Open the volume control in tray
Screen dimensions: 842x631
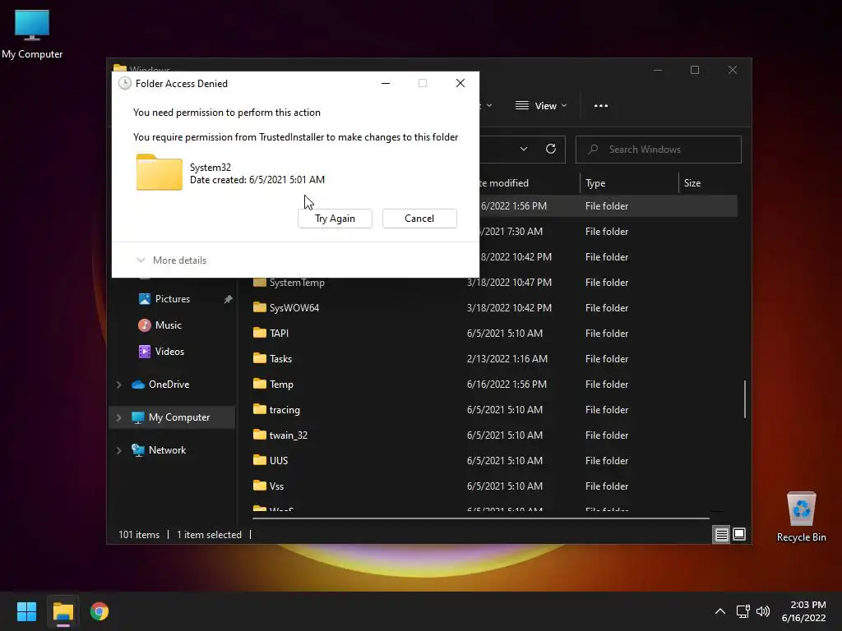click(x=763, y=611)
